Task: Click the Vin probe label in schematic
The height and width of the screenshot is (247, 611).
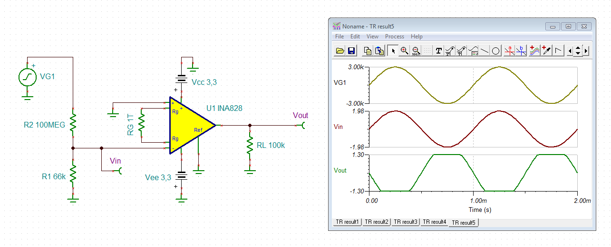Action: (115, 161)
